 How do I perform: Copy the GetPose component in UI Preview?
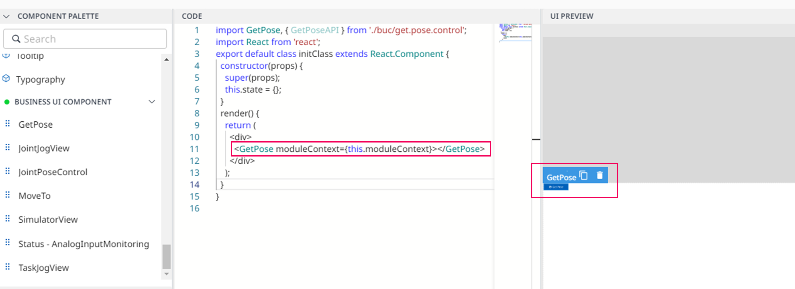[x=584, y=175]
